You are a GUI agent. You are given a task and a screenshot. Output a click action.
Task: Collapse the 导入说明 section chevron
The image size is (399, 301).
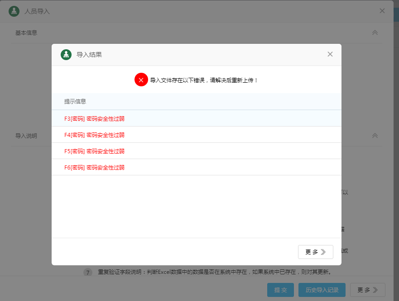[x=375, y=136]
